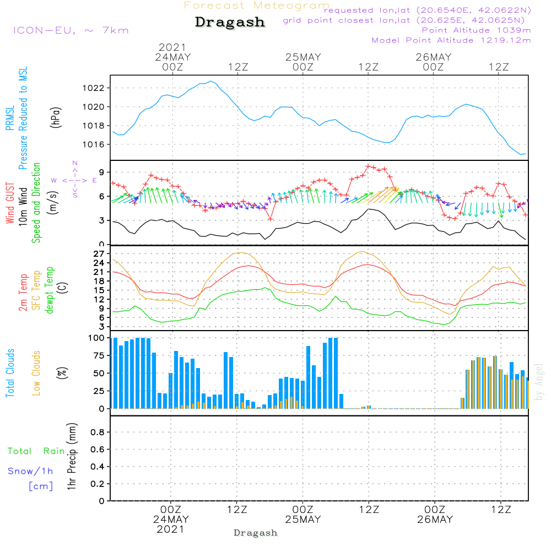Select the '(C)' temperature unit label
The image size is (551, 551).
63,288
